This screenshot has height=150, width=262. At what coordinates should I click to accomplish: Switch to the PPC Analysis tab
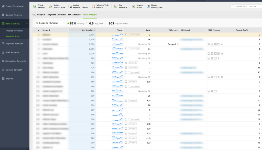click(74, 15)
